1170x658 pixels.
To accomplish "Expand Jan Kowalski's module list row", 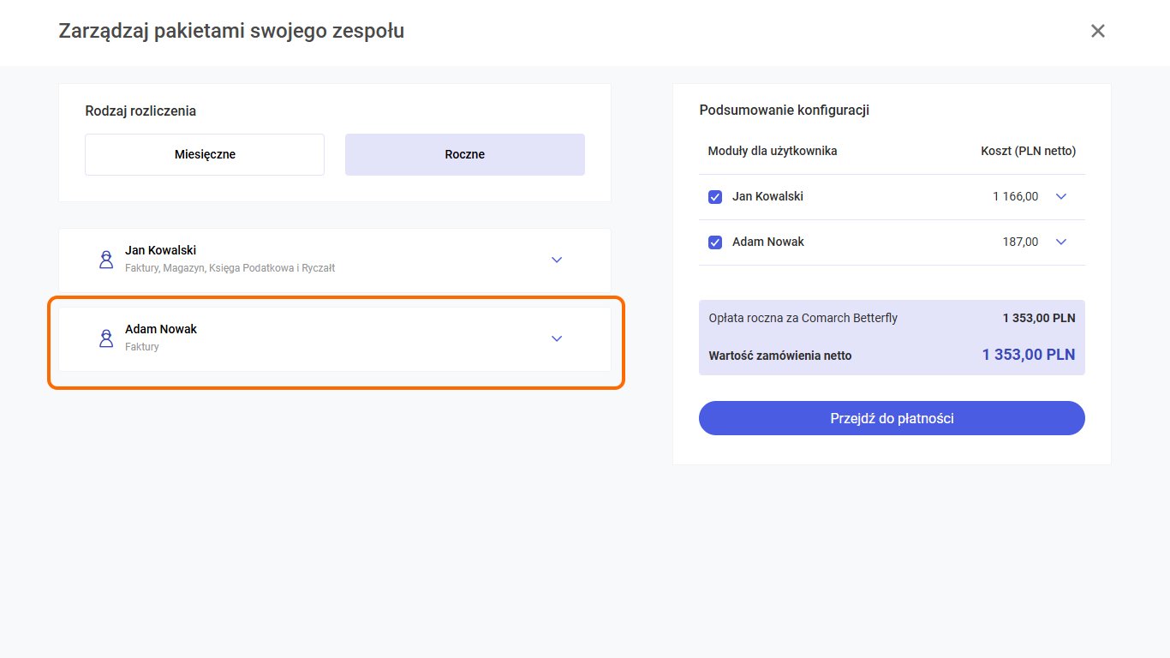I will [x=557, y=260].
